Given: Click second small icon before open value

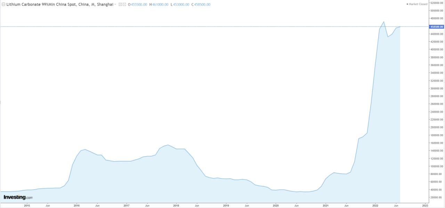Looking at the screenshot, I should coord(124,5).
